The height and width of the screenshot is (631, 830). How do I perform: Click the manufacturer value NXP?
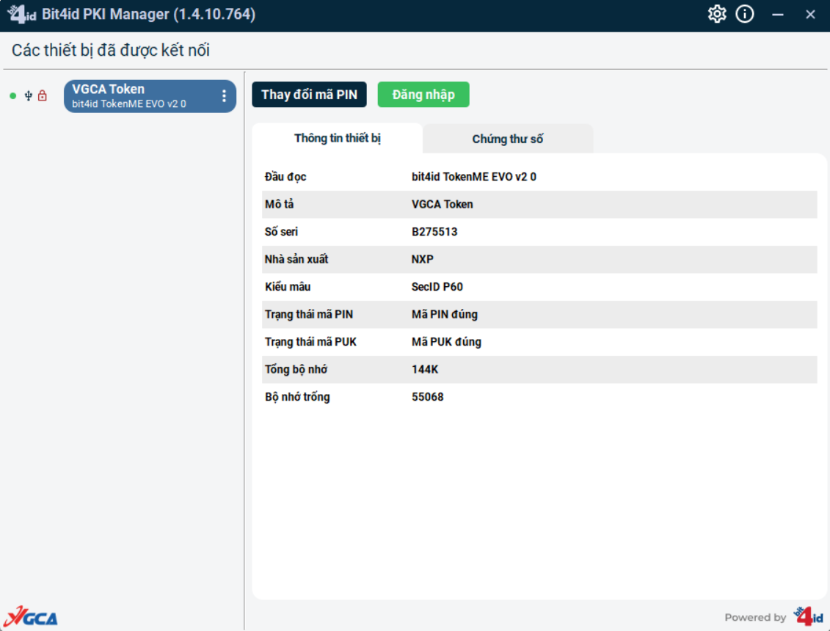click(x=423, y=260)
